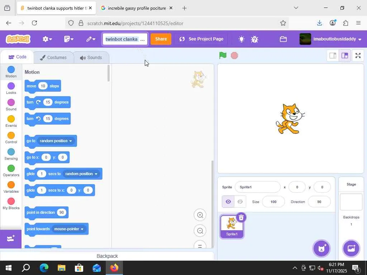Open point towards mouse-pointer dropdown

[69, 229]
